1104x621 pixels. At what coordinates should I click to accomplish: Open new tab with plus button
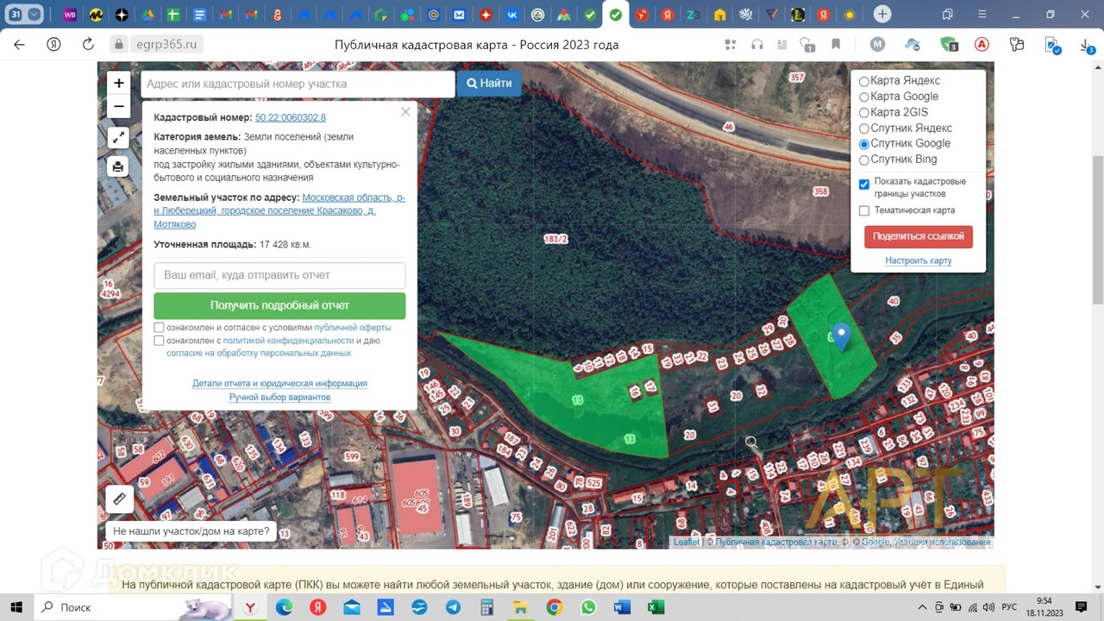881,15
